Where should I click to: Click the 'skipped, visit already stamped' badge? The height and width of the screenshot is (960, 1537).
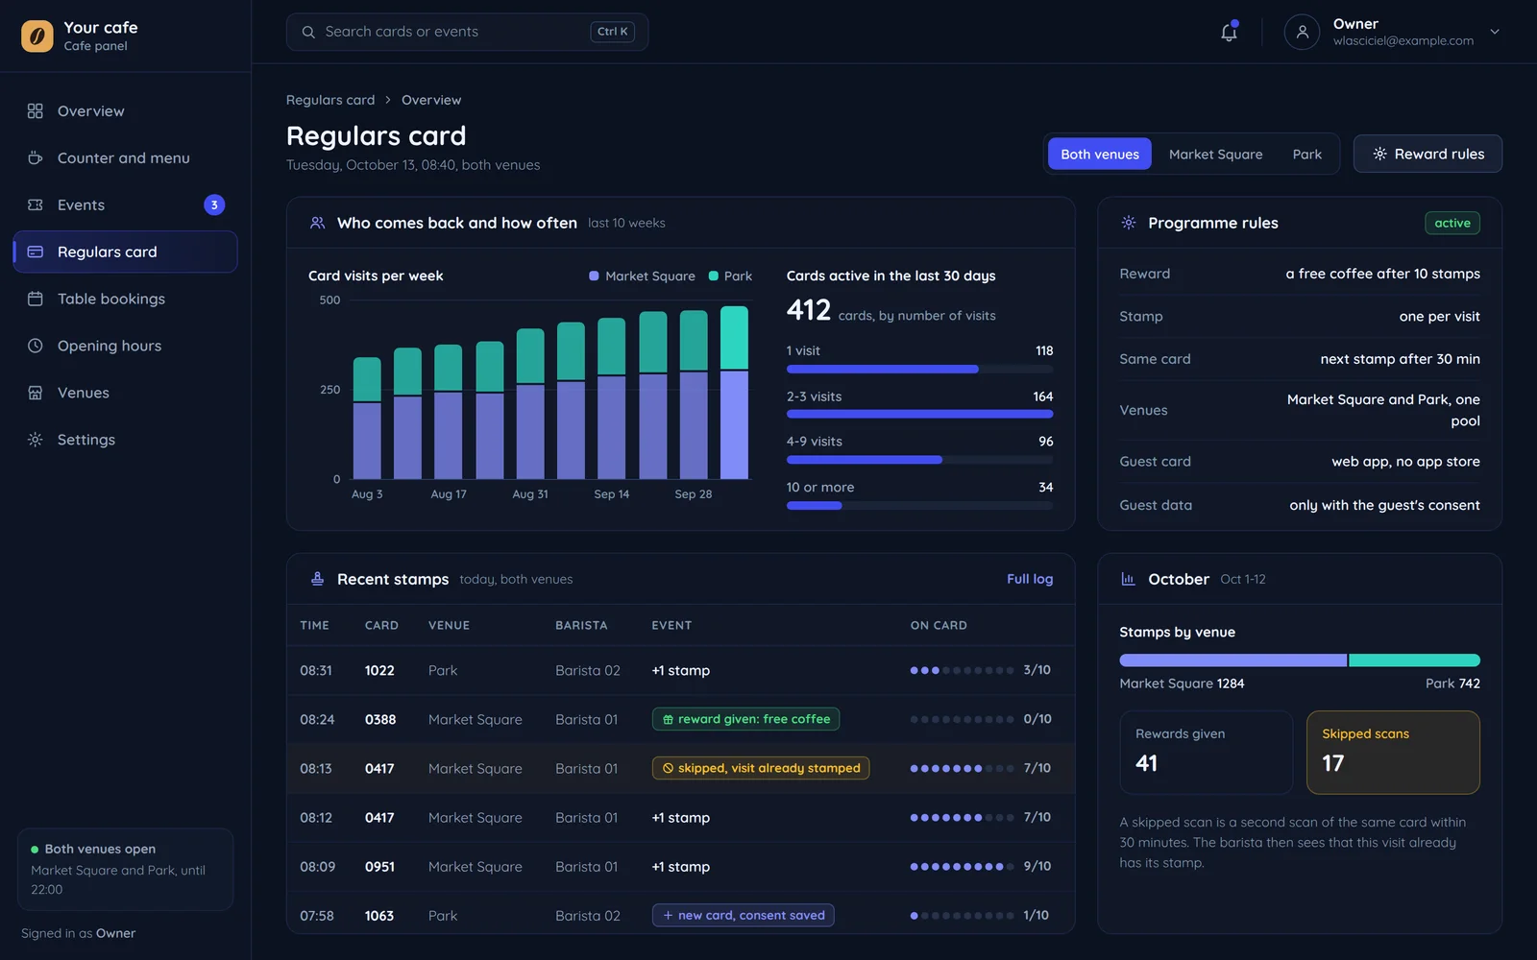point(761,768)
